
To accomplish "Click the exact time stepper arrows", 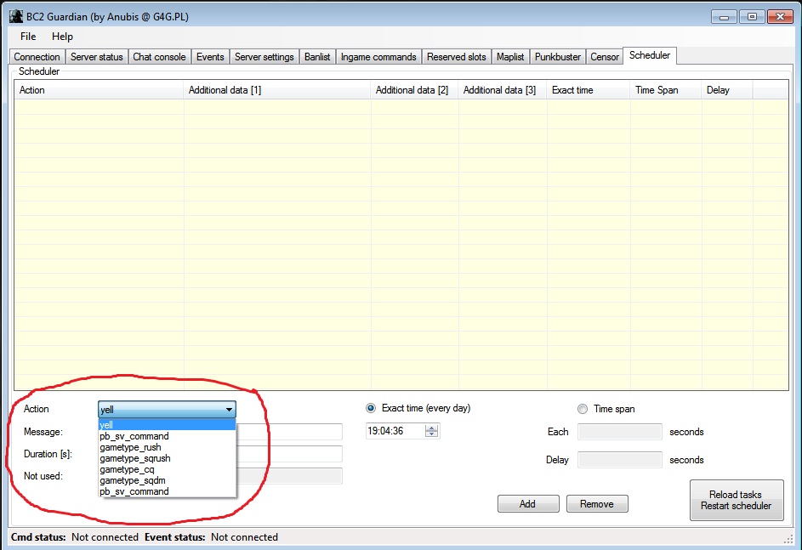I will tap(432, 432).
